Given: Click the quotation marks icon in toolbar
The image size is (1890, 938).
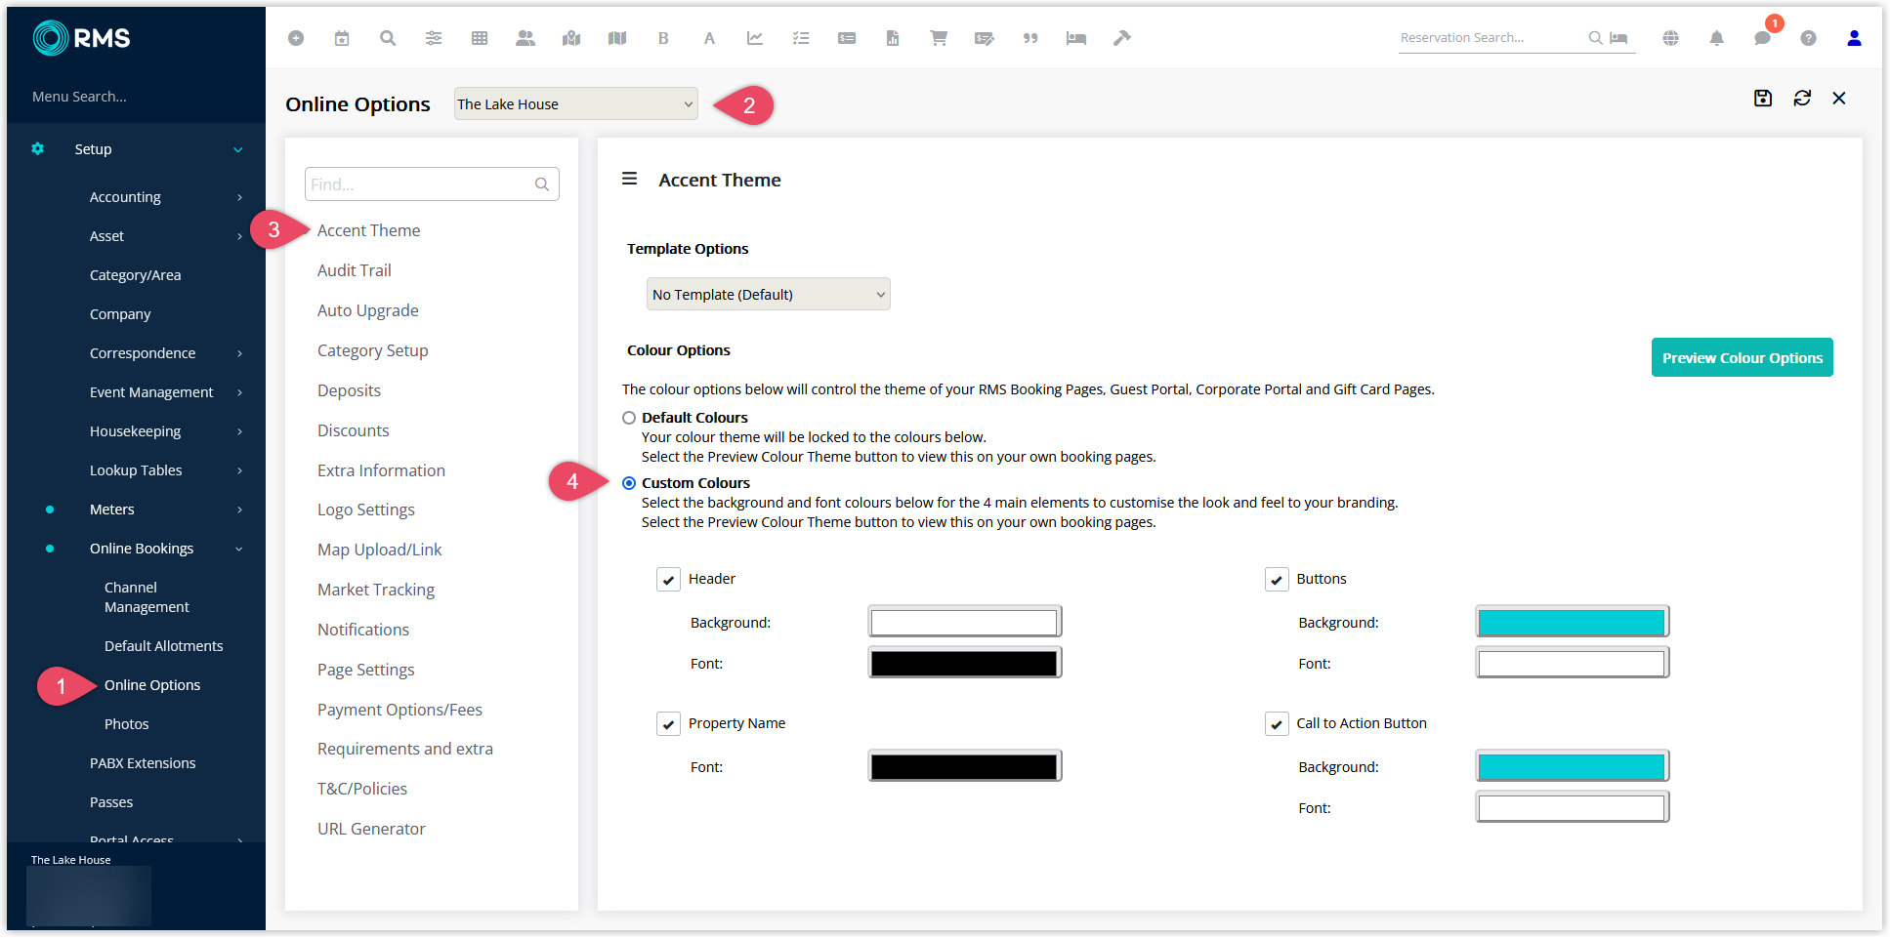Looking at the screenshot, I should [1030, 38].
